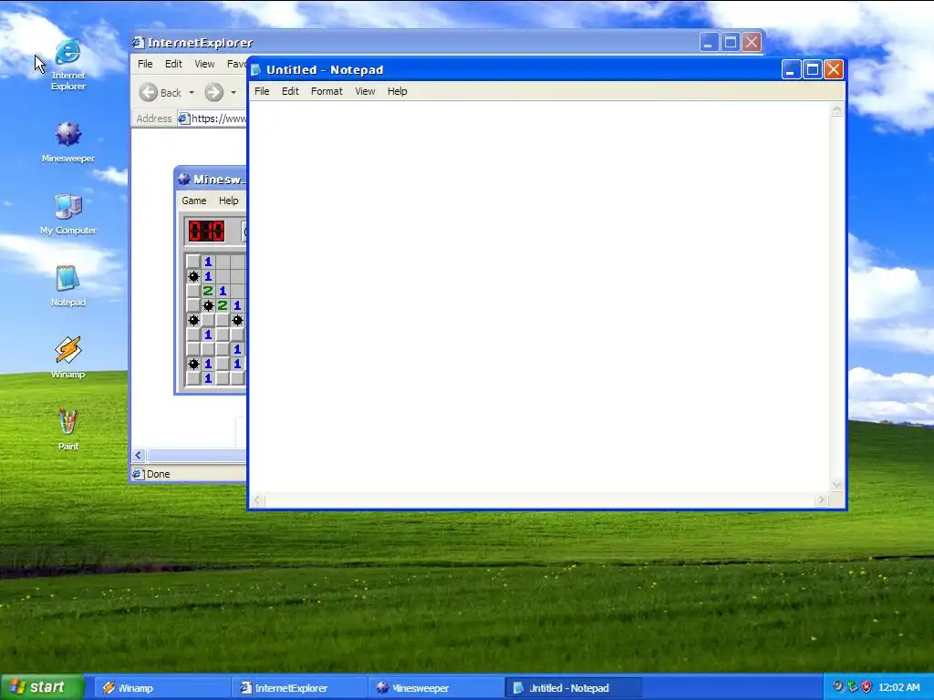Select the My Computer desktop icon
Screen dimensions: 934x700
tap(67, 214)
